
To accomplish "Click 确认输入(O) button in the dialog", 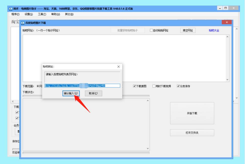I will 71,93.
